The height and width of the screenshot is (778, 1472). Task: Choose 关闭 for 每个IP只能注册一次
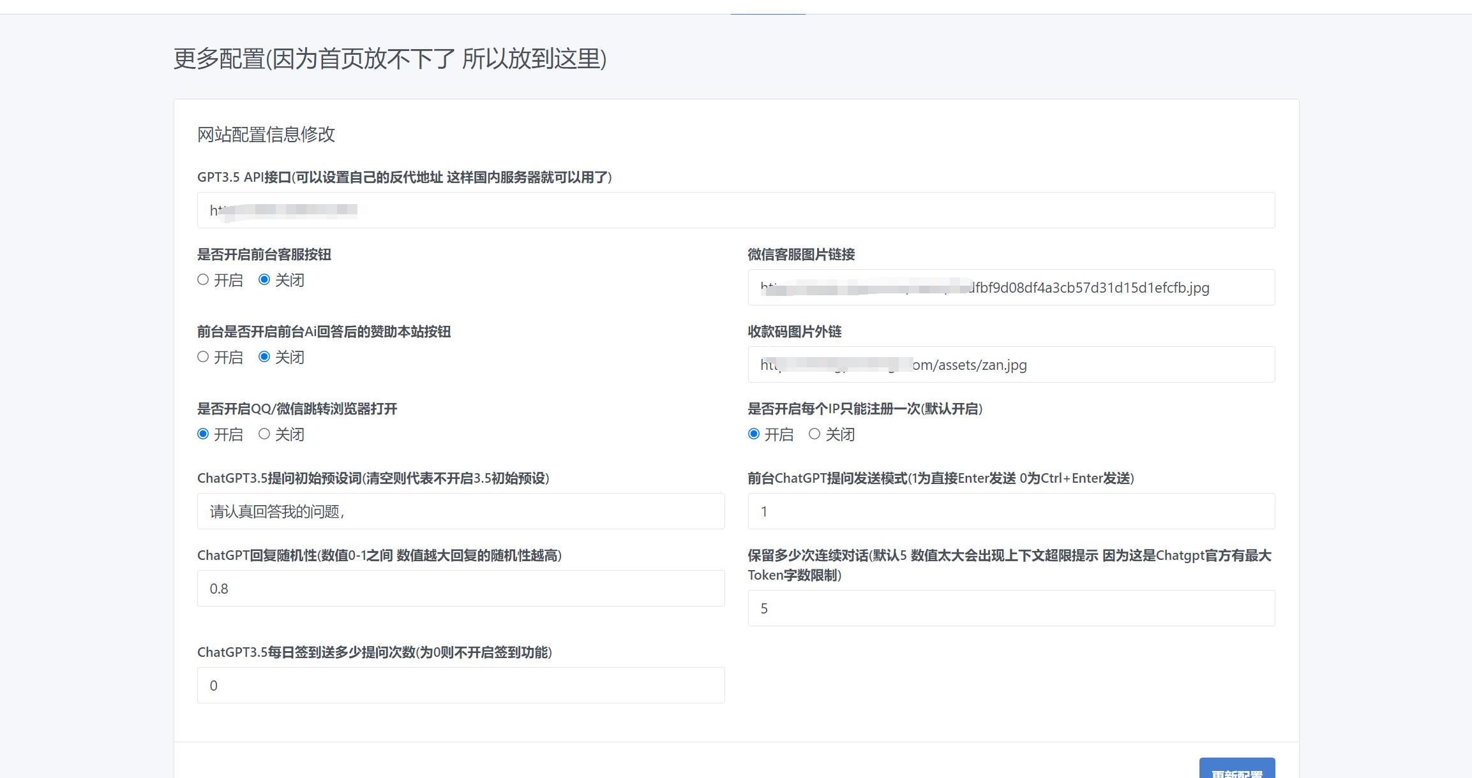click(815, 434)
